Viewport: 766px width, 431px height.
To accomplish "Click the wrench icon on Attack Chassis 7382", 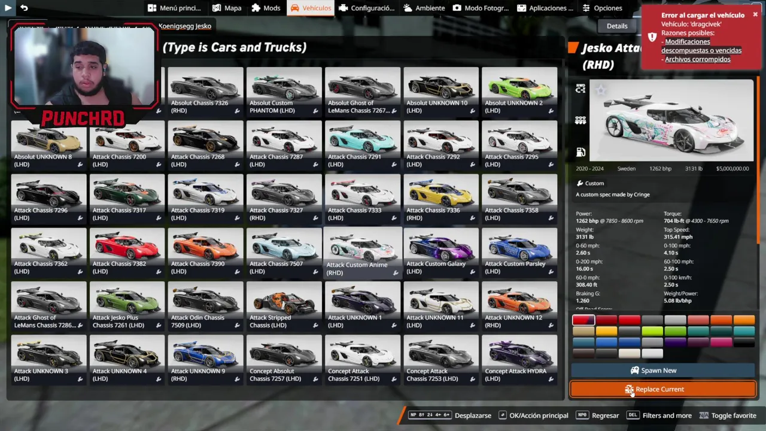I will click(x=159, y=271).
